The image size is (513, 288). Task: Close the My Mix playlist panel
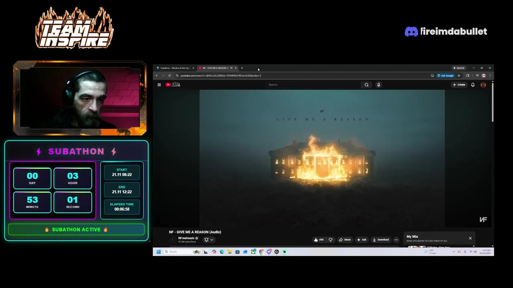point(471,238)
